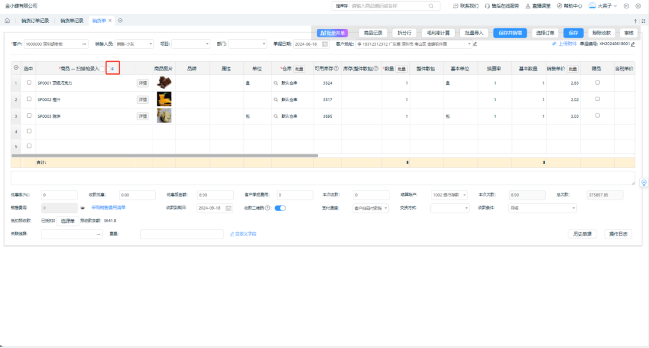Image resolution: width=649 pixels, height=348 pixels.
Task: Open the tab list circle icon
Action: pyautogui.click(x=120, y=20)
